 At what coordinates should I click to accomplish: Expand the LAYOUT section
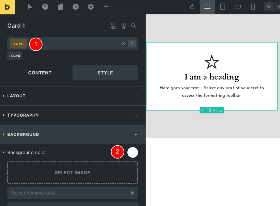[72, 96]
